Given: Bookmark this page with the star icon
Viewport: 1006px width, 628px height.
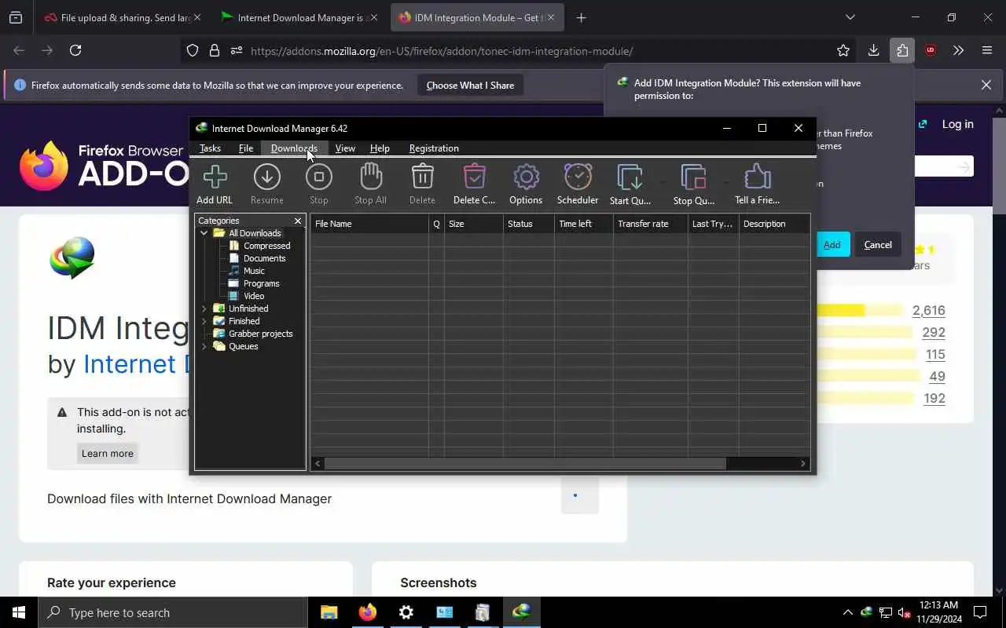Looking at the screenshot, I should tap(843, 50).
